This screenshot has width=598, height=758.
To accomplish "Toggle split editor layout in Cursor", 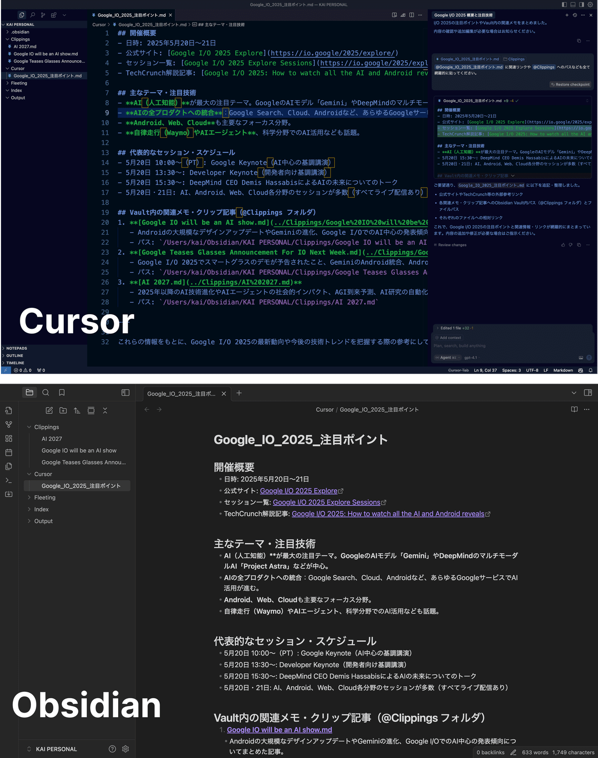I will (x=412, y=15).
